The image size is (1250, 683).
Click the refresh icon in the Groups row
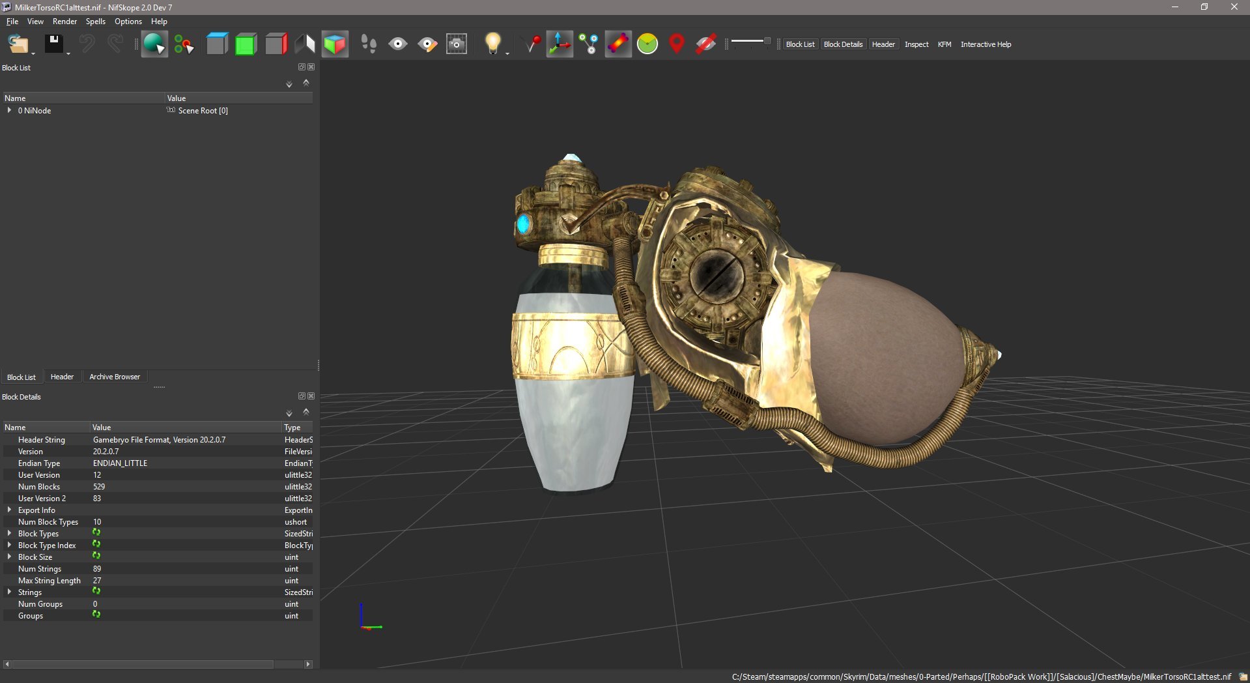[96, 615]
